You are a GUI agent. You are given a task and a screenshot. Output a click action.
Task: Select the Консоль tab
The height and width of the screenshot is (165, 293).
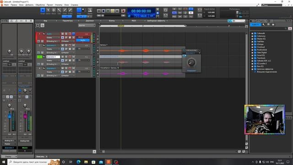point(40,156)
